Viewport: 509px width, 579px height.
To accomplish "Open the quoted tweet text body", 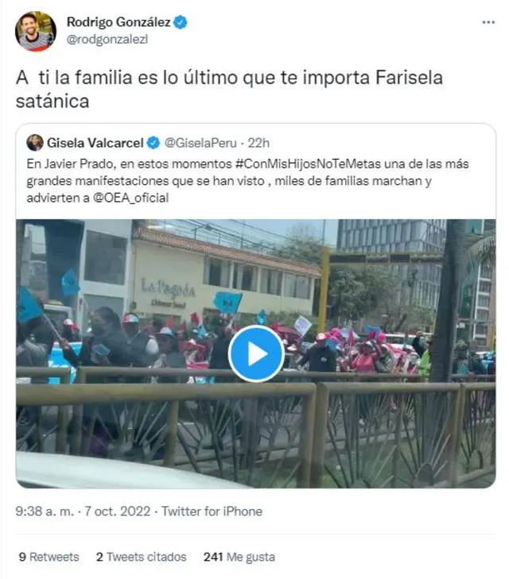I will pos(247,180).
